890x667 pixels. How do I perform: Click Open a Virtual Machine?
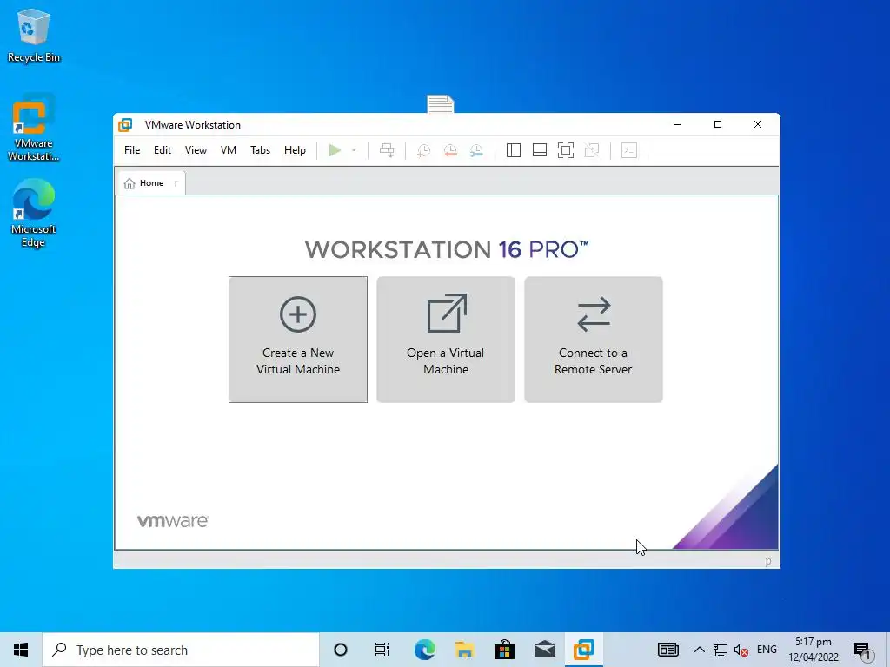pos(446,340)
